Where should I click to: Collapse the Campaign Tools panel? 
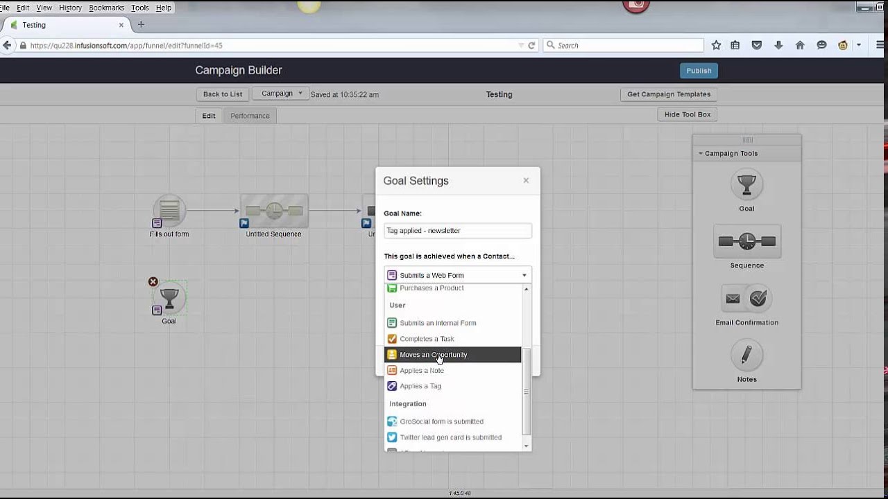tap(701, 153)
